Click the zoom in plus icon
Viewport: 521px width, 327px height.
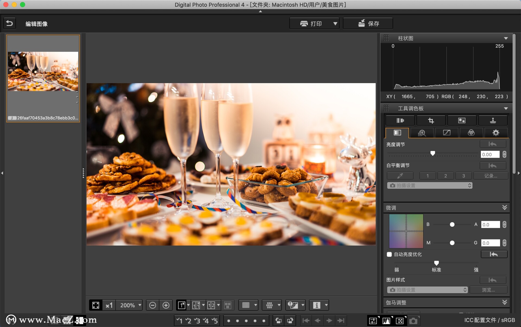pyautogui.click(x=166, y=305)
